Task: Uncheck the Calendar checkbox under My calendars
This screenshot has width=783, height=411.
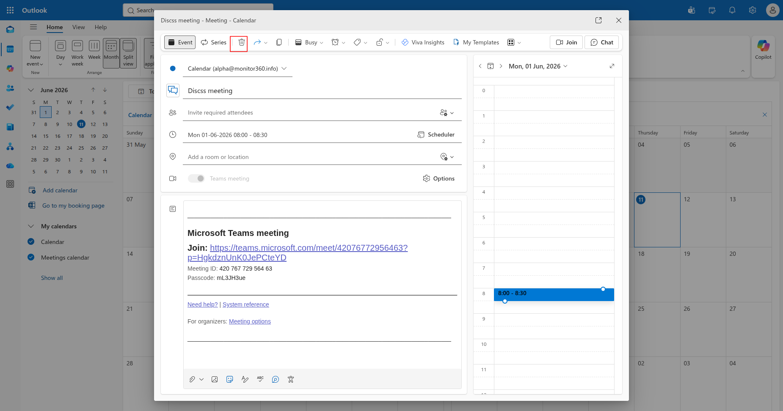Action: pyautogui.click(x=31, y=241)
